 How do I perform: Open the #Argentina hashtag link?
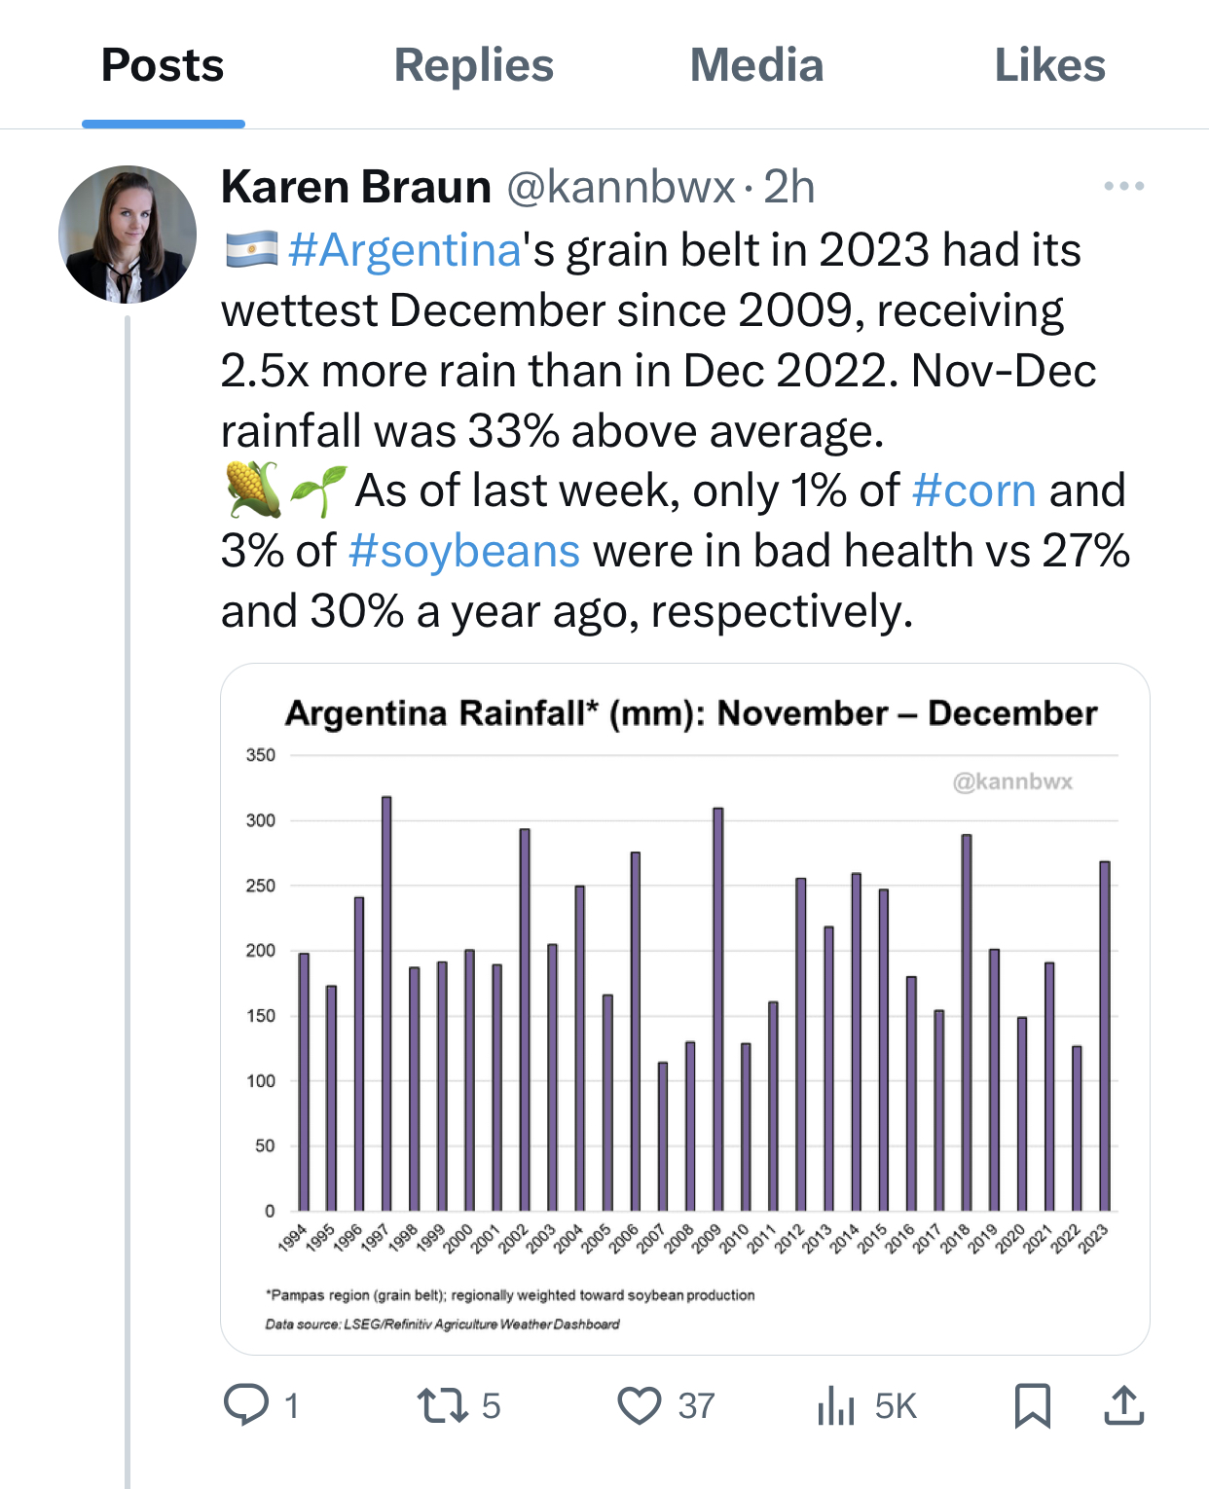(405, 250)
